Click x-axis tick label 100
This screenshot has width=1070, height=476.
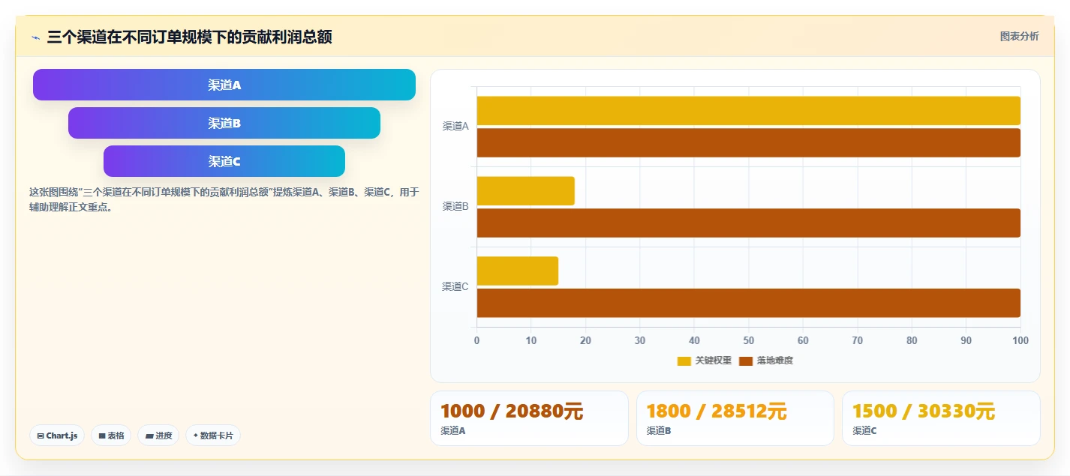point(1020,340)
